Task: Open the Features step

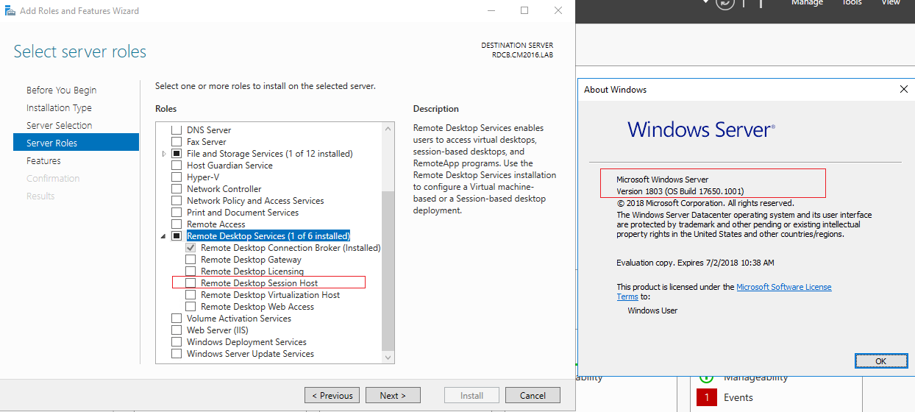Action: (43, 160)
